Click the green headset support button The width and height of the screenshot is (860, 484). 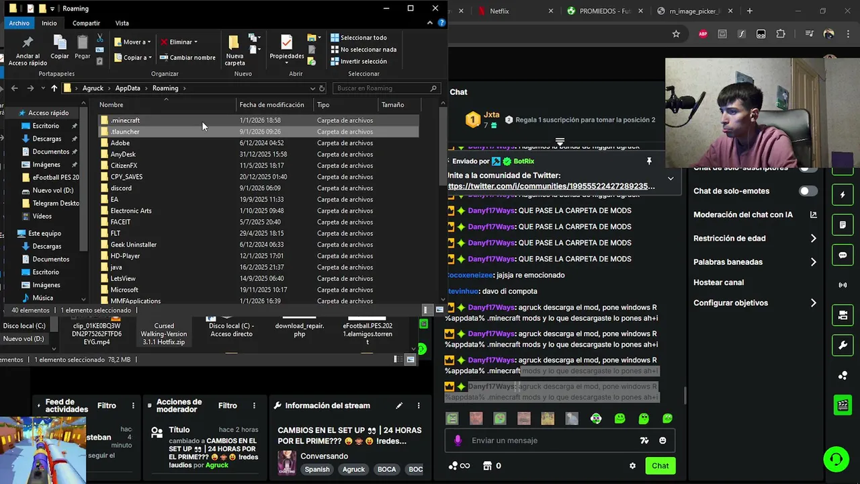(836, 460)
